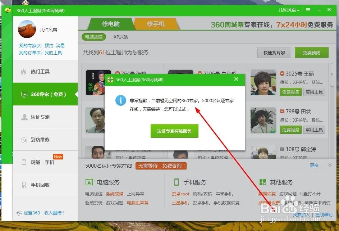Click the 认证专家在线服务 button
Image resolution: width=339 pixels, height=231 pixels.
(x=174, y=131)
